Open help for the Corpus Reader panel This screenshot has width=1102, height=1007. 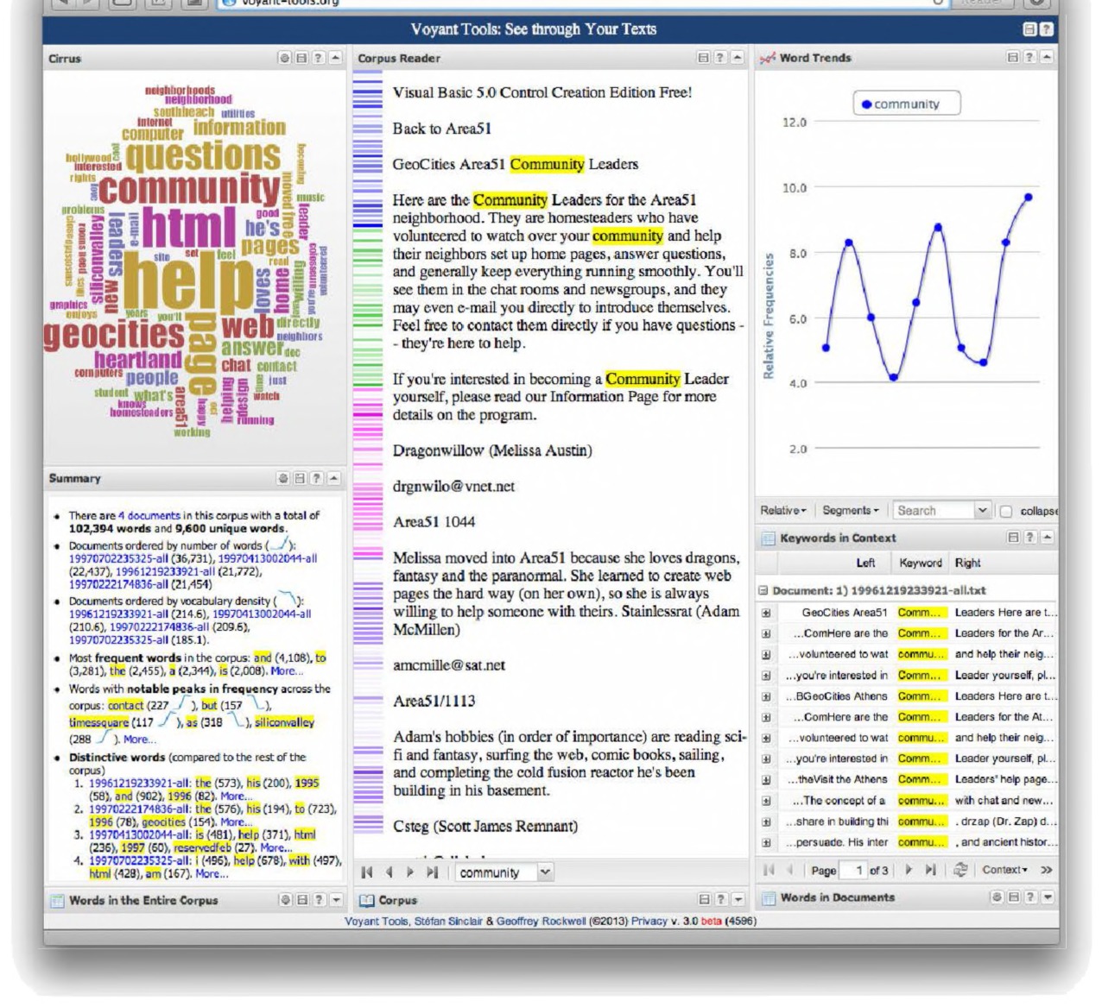pos(720,58)
